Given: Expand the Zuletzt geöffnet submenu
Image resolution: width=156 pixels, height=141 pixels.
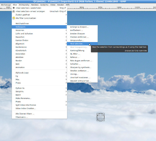Looking at the screenshot, I should pyautogui.click(x=40, y=15).
